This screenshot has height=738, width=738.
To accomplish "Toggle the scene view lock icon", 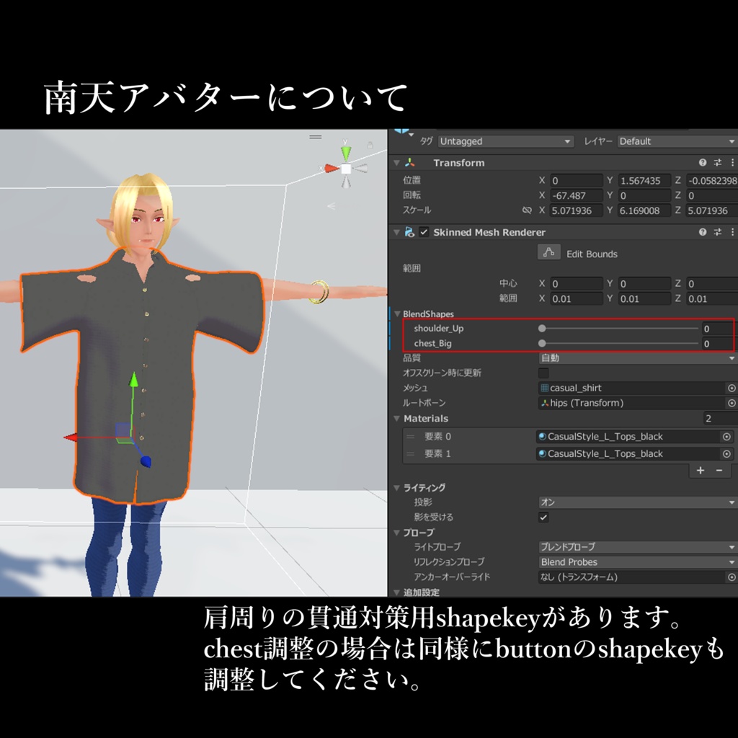I will click(370, 145).
